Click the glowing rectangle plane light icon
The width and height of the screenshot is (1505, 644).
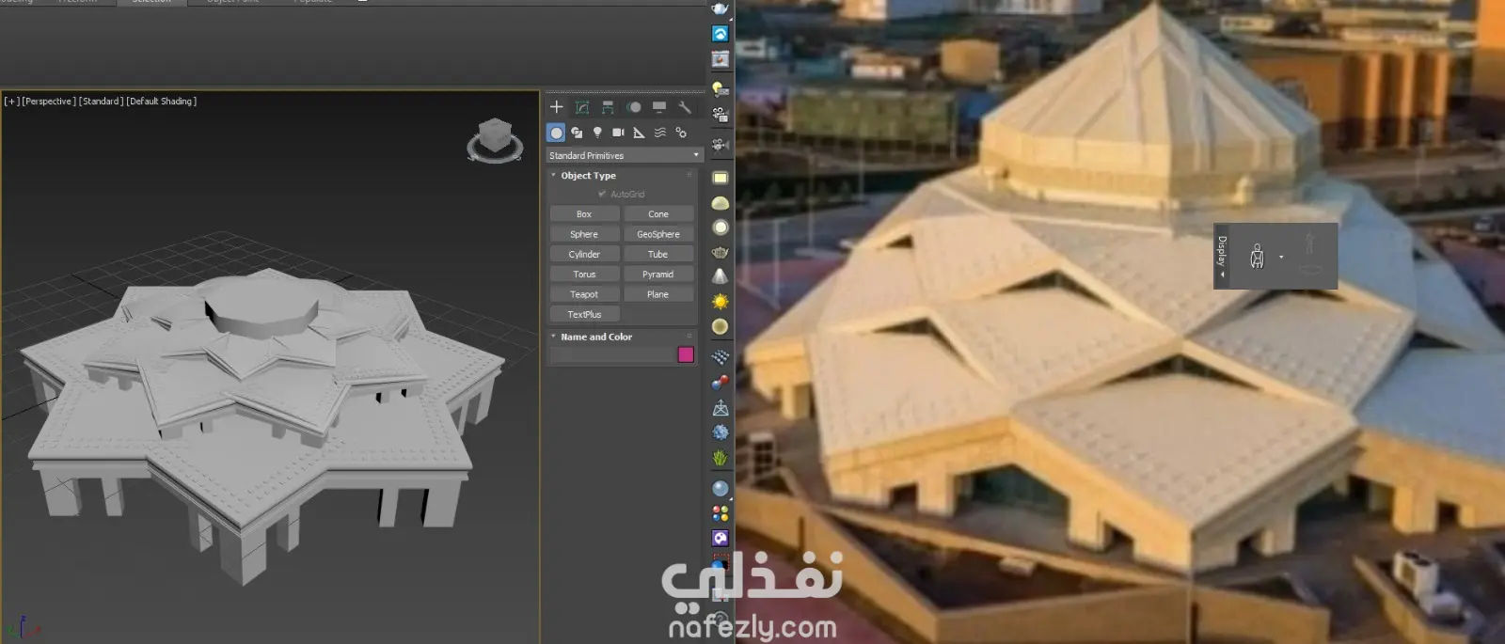720,178
